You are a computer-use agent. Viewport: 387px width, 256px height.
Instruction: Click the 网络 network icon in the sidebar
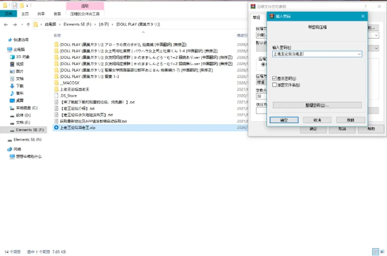(x=10, y=149)
